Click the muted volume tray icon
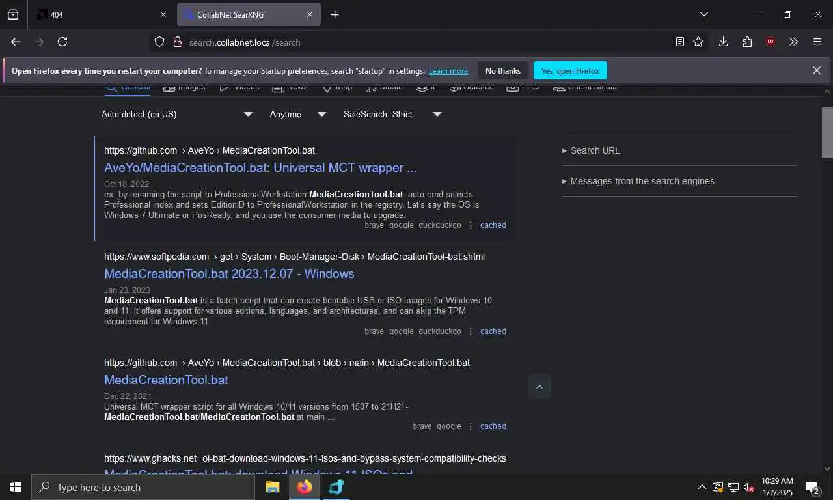833x500 pixels. [x=748, y=487]
